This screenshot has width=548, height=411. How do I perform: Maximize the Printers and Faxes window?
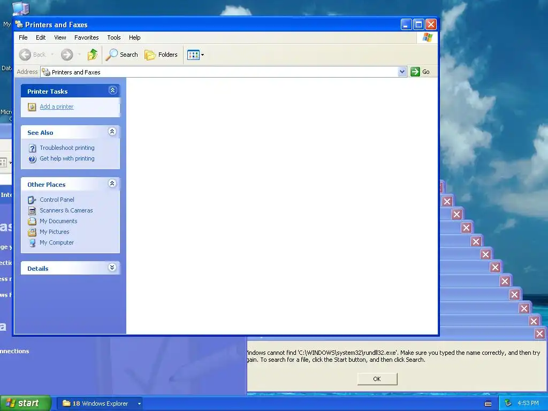click(418, 25)
